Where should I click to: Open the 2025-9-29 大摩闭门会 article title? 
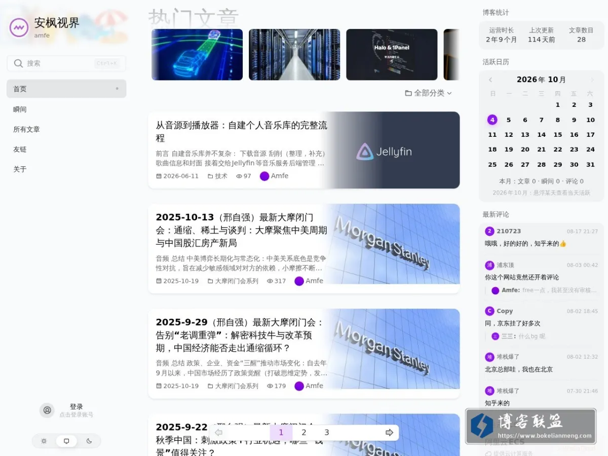coord(240,335)
